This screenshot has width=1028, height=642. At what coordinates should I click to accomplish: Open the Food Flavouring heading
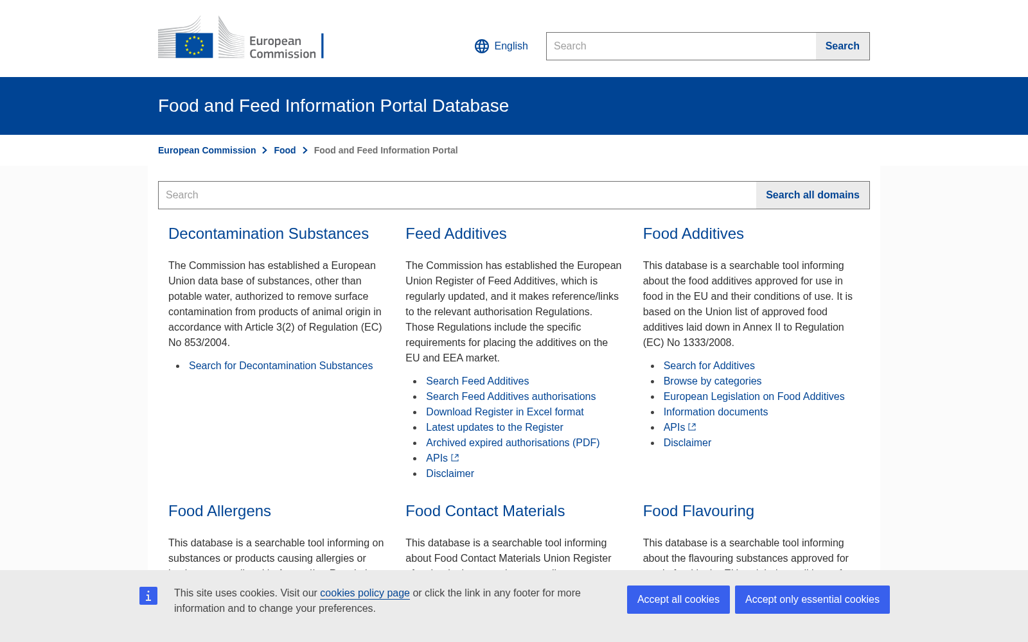point(698,511)
